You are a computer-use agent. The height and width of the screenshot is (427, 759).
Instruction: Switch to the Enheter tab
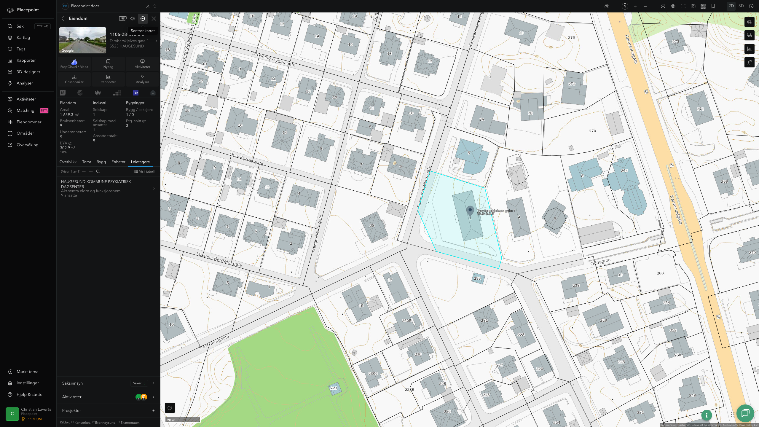click(118, 162)
